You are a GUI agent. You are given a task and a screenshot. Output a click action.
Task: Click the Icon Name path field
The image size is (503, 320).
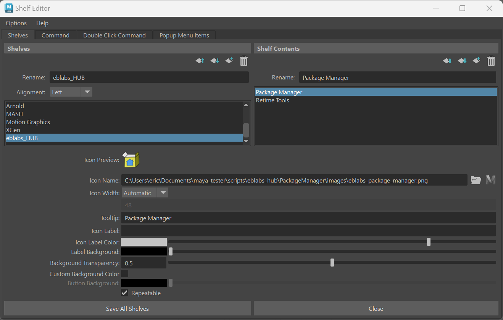click(294, 180)
